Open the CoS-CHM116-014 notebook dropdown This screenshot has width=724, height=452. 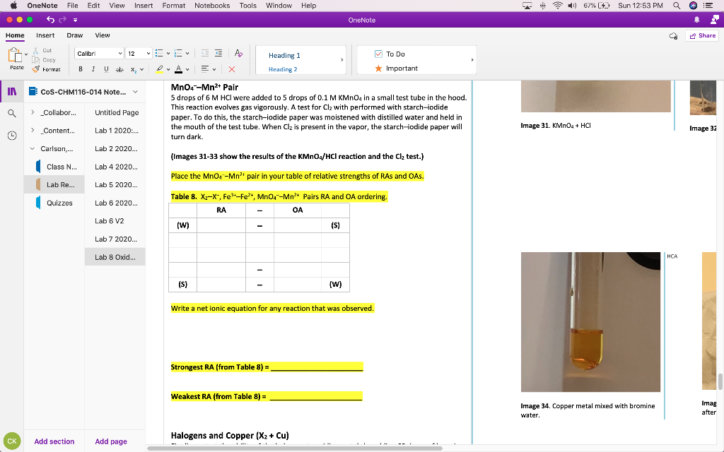[135, 92]
